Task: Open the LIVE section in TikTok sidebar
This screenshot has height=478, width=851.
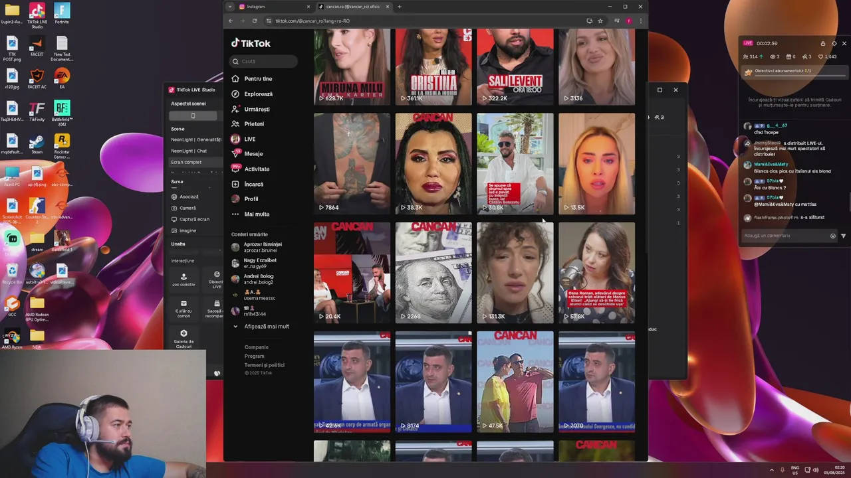Action: click(243, 139)
